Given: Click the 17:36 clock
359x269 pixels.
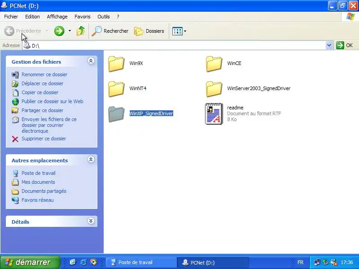Looking at the screenshot, I should pos(347,262).
